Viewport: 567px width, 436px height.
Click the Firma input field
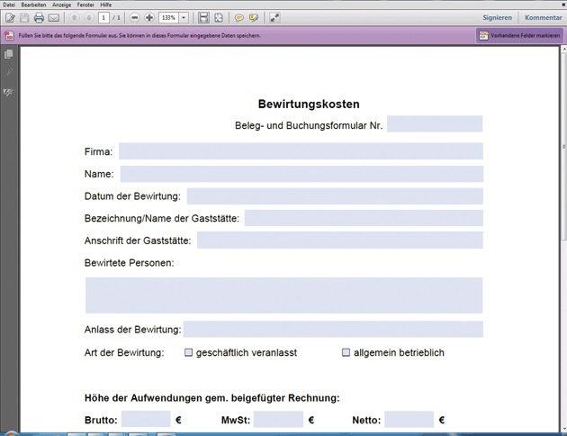click(x=301, y=151)
